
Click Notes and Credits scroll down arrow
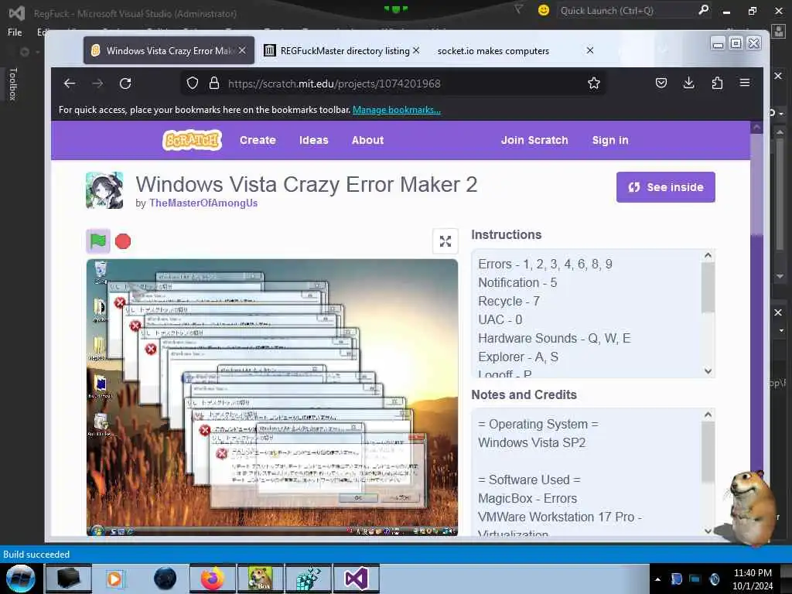pos(708,531)
